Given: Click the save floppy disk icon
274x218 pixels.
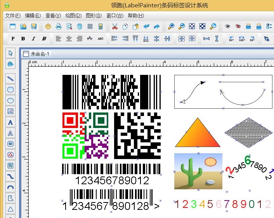Looking at the screenshot, I should point(34,26).
